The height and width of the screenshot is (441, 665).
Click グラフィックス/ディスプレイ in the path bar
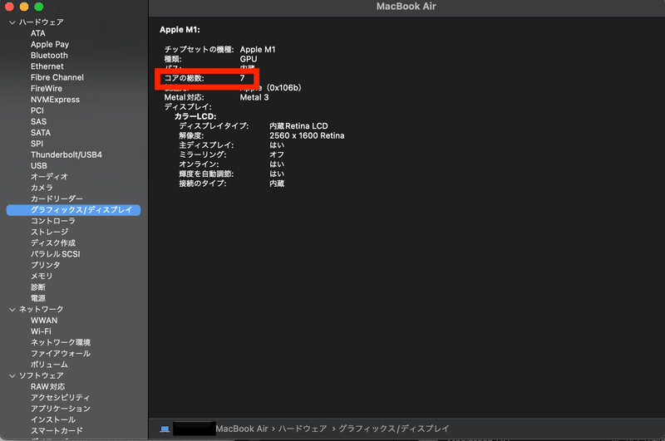tap(393, 429)
